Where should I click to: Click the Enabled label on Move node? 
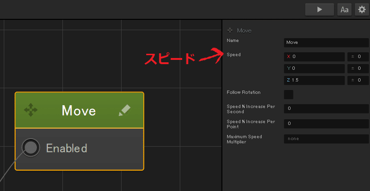(66, 148)
